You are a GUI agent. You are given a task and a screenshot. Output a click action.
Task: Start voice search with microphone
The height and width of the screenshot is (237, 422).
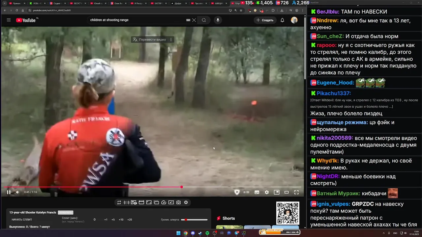pos(218,20)
